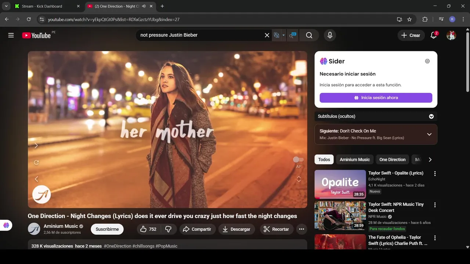Image resolution: width=470 pixels, height=264 pixels.
Task: Click the translate extension icon in search bar
Action: 276,35
